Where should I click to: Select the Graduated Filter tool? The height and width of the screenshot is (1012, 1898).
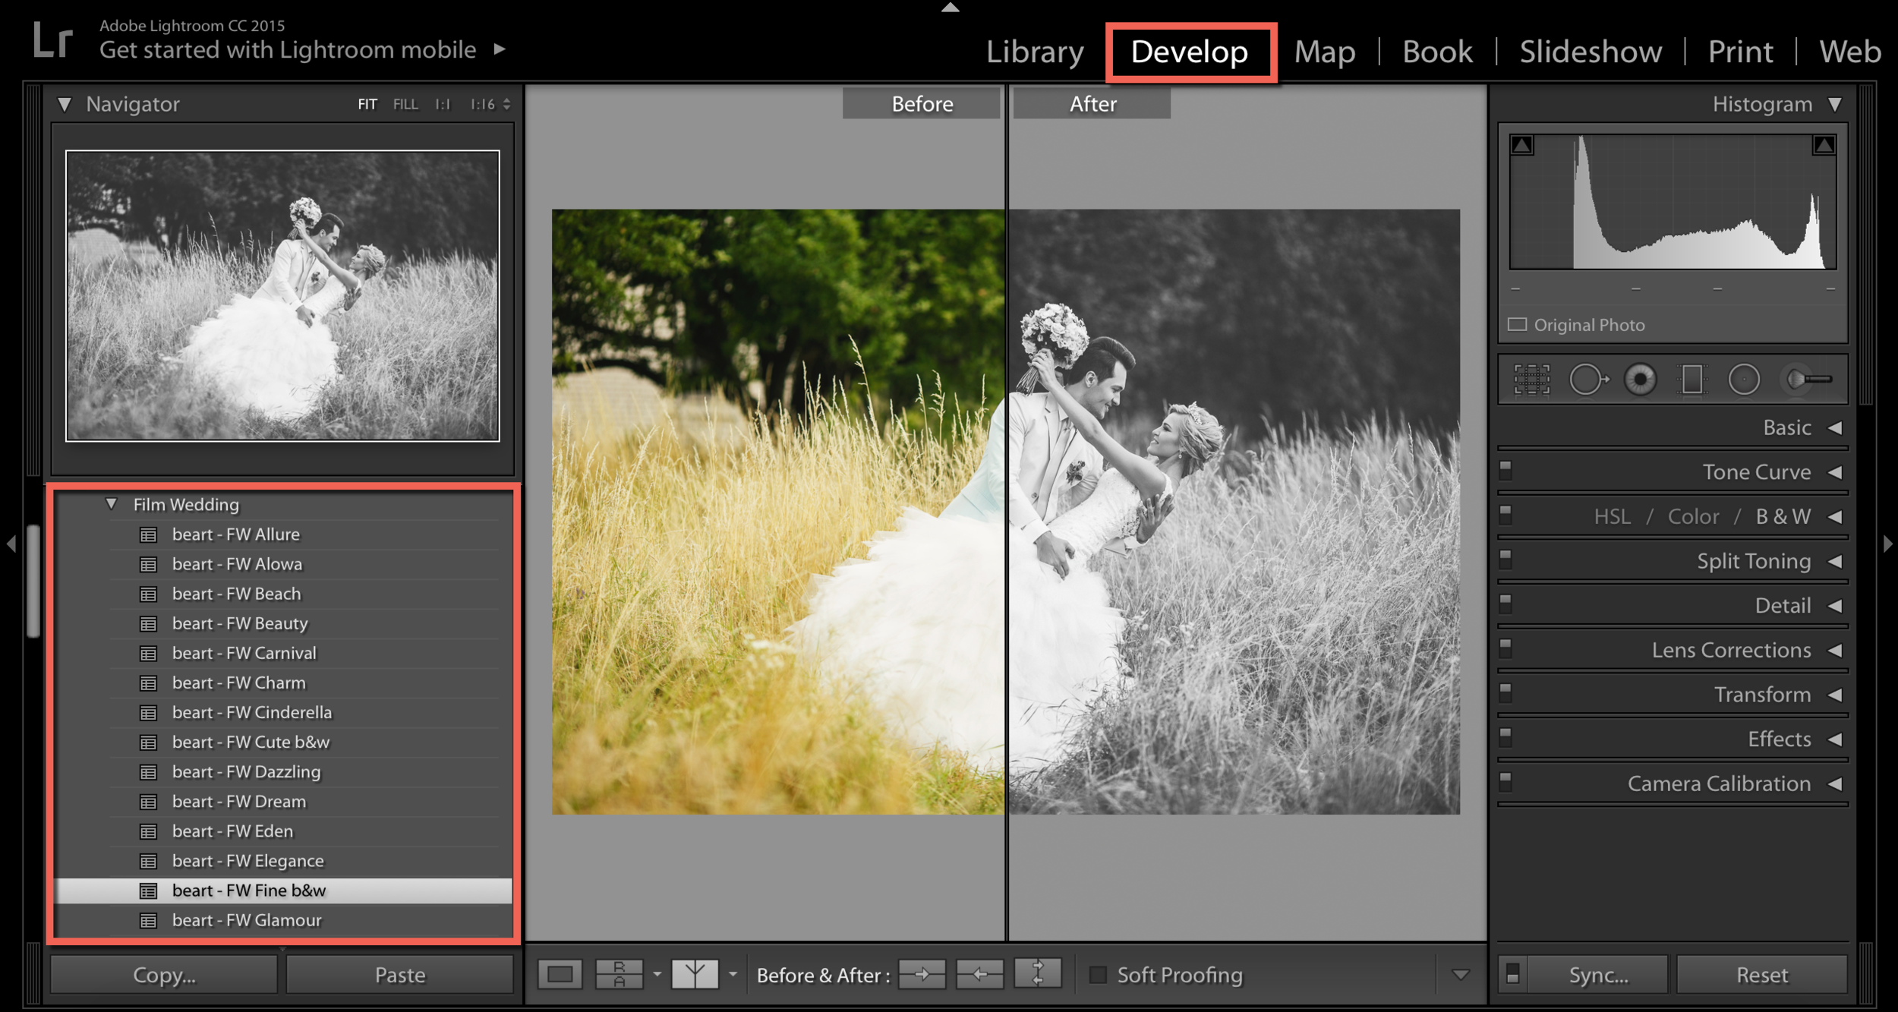[x=1692, y=379]
